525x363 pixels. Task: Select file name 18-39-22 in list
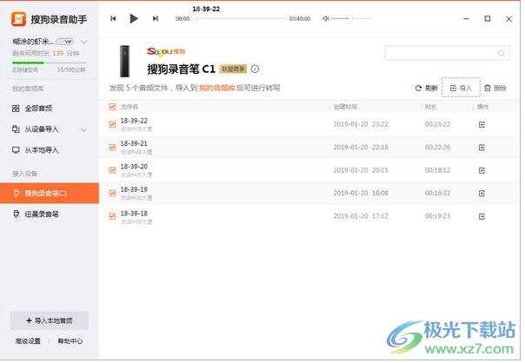[134, 121]
